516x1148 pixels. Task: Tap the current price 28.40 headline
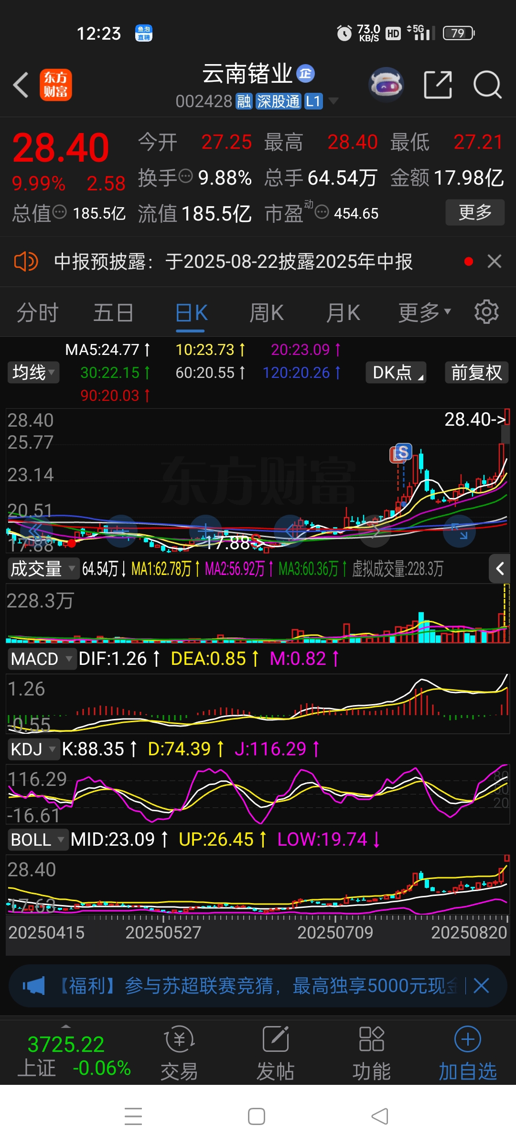coord(61,147)
